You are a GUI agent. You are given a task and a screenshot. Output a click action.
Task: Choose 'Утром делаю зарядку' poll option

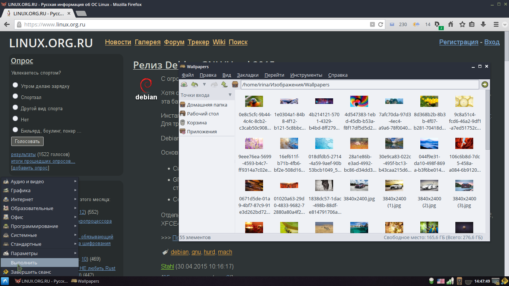(15, 85)
